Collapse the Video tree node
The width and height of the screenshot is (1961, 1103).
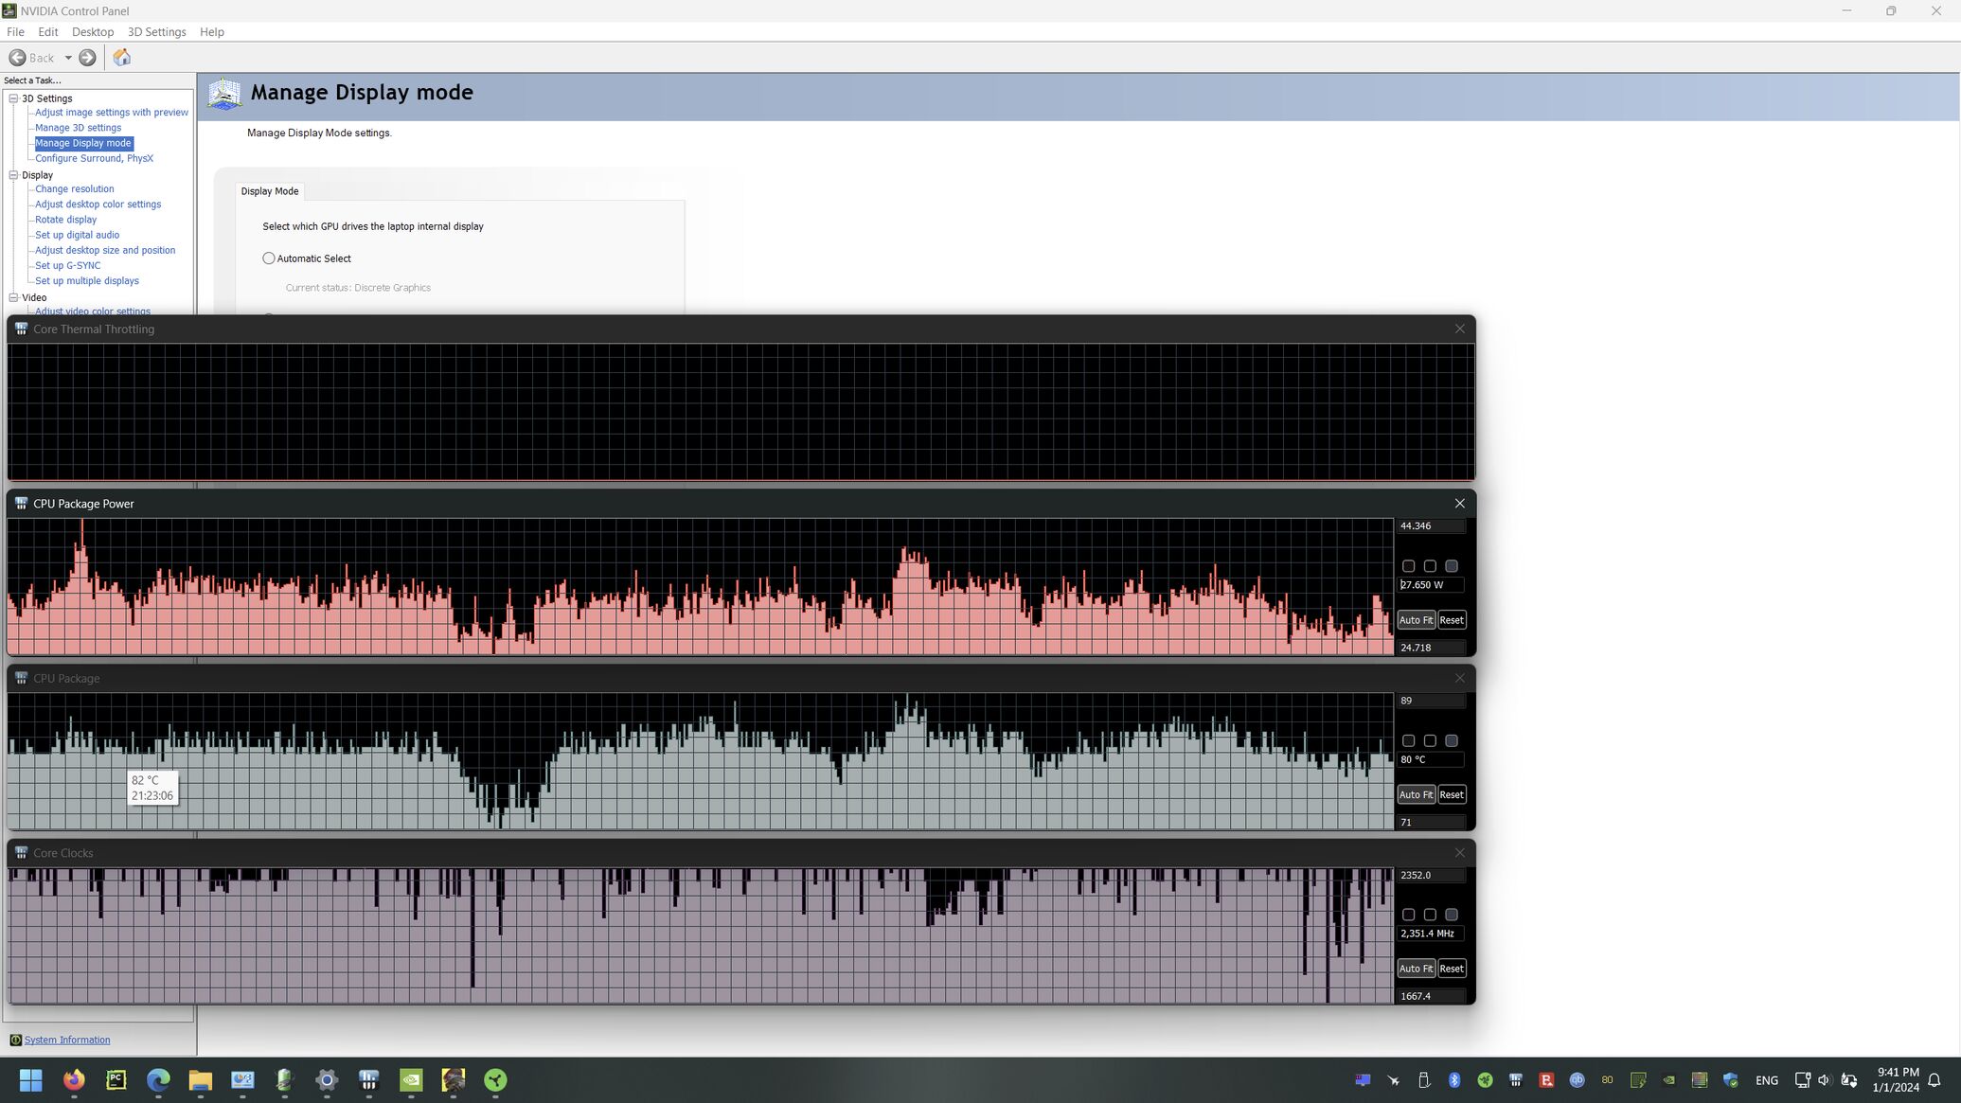[14, 297]
